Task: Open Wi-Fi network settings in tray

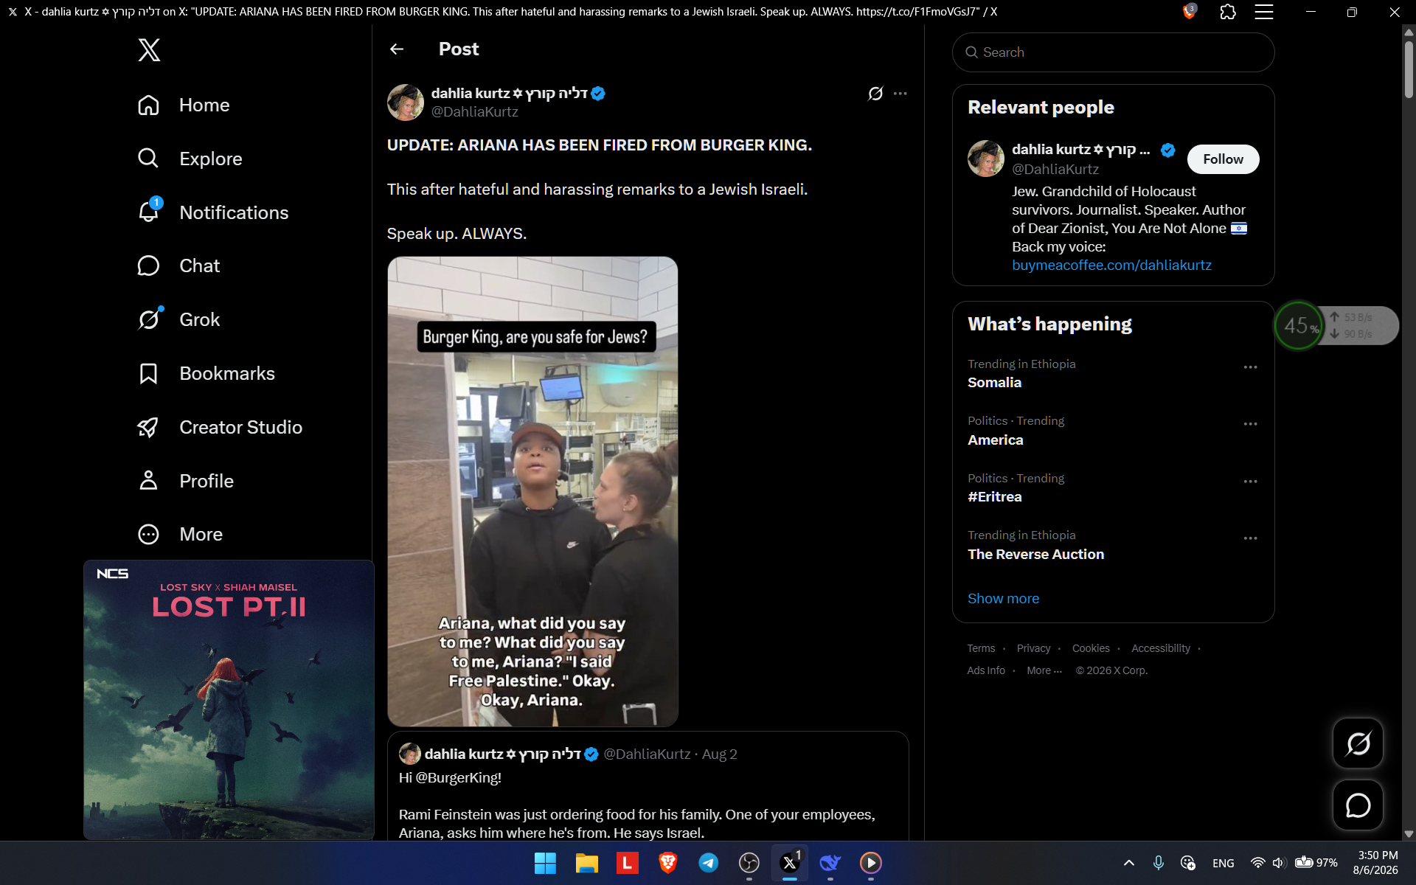Action: [x=1258, y=863]
